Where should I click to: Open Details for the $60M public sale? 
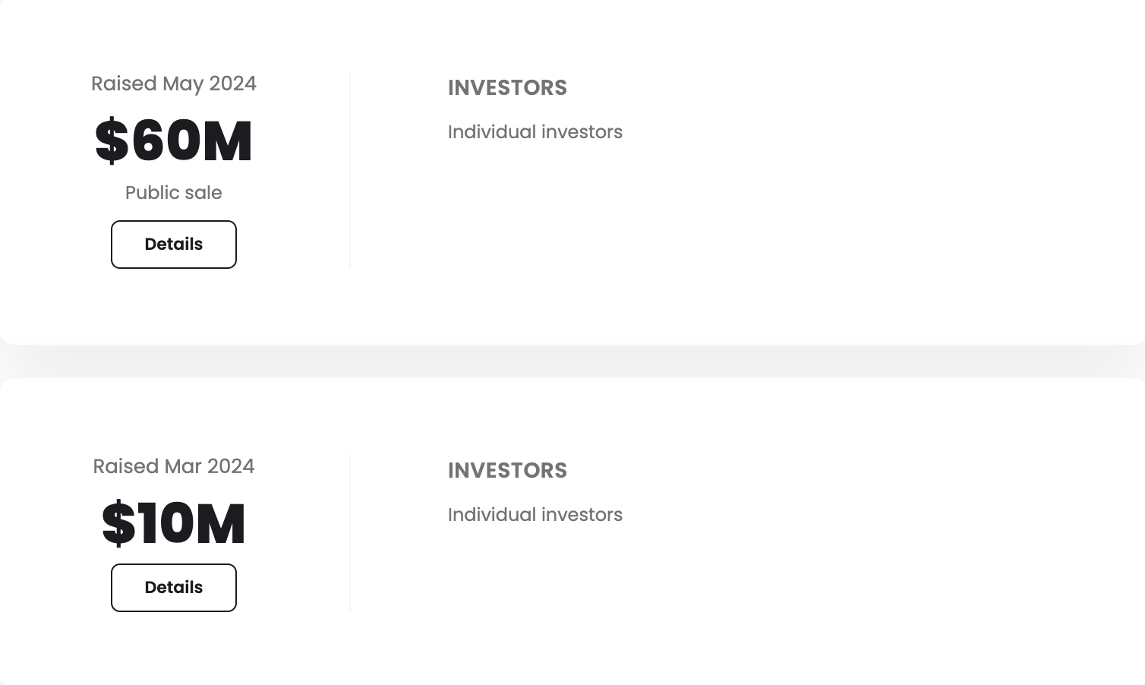click(174, 245)
